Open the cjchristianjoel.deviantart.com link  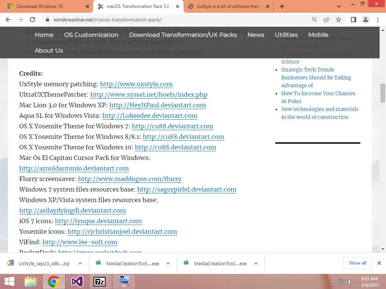(x=123, y=232)
